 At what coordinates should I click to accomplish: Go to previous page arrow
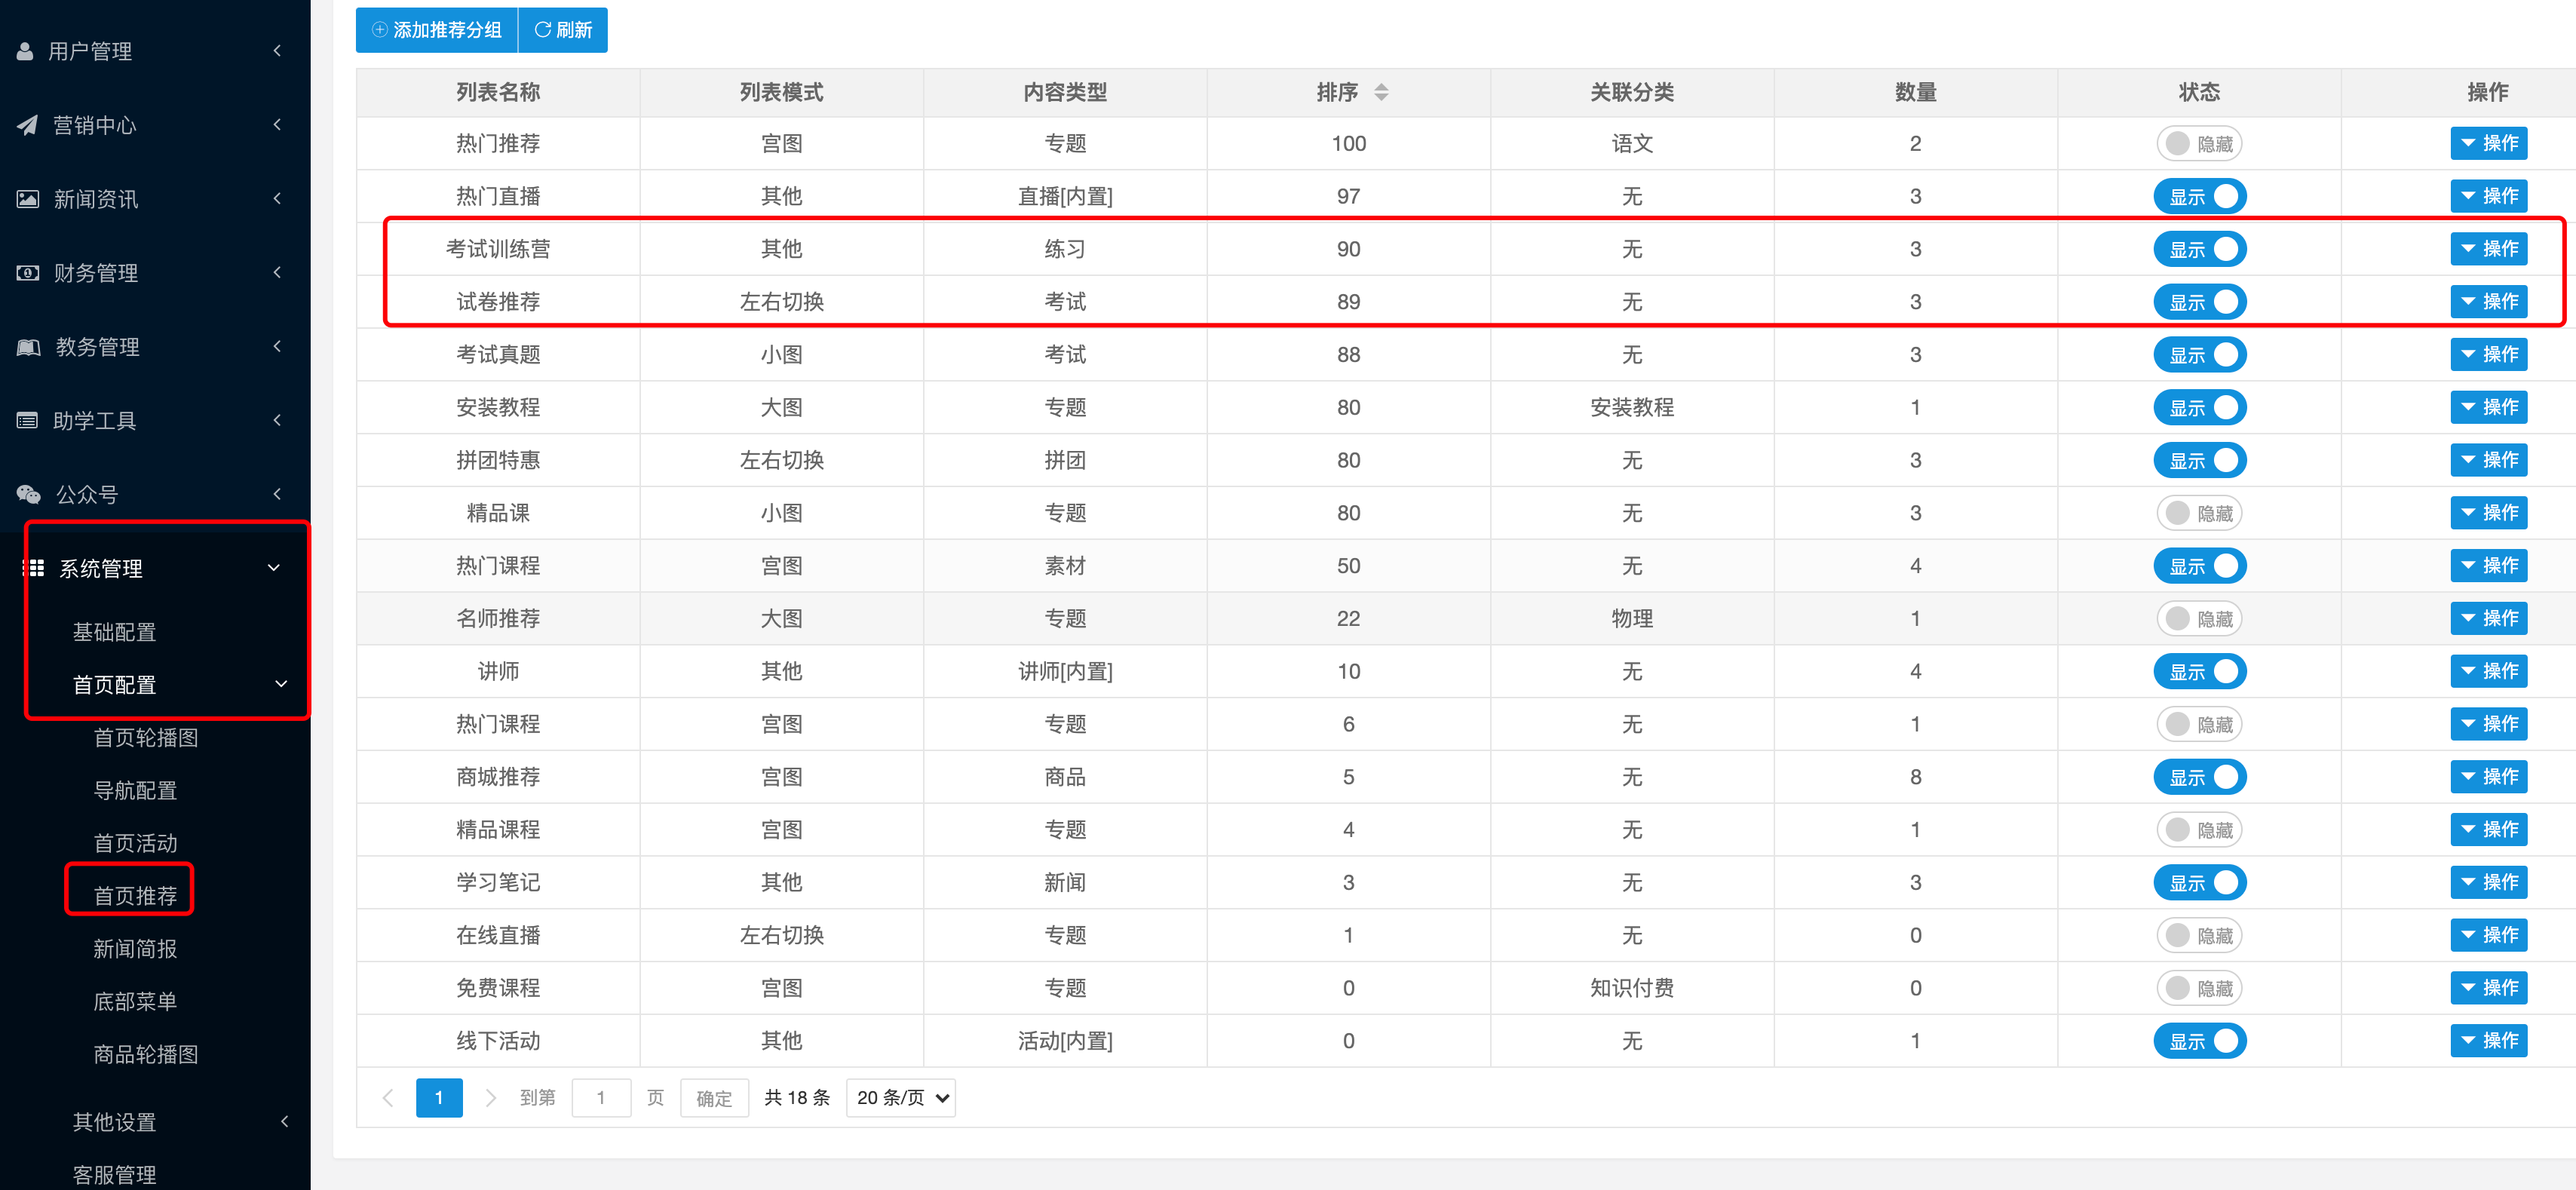pos(388,1098)
